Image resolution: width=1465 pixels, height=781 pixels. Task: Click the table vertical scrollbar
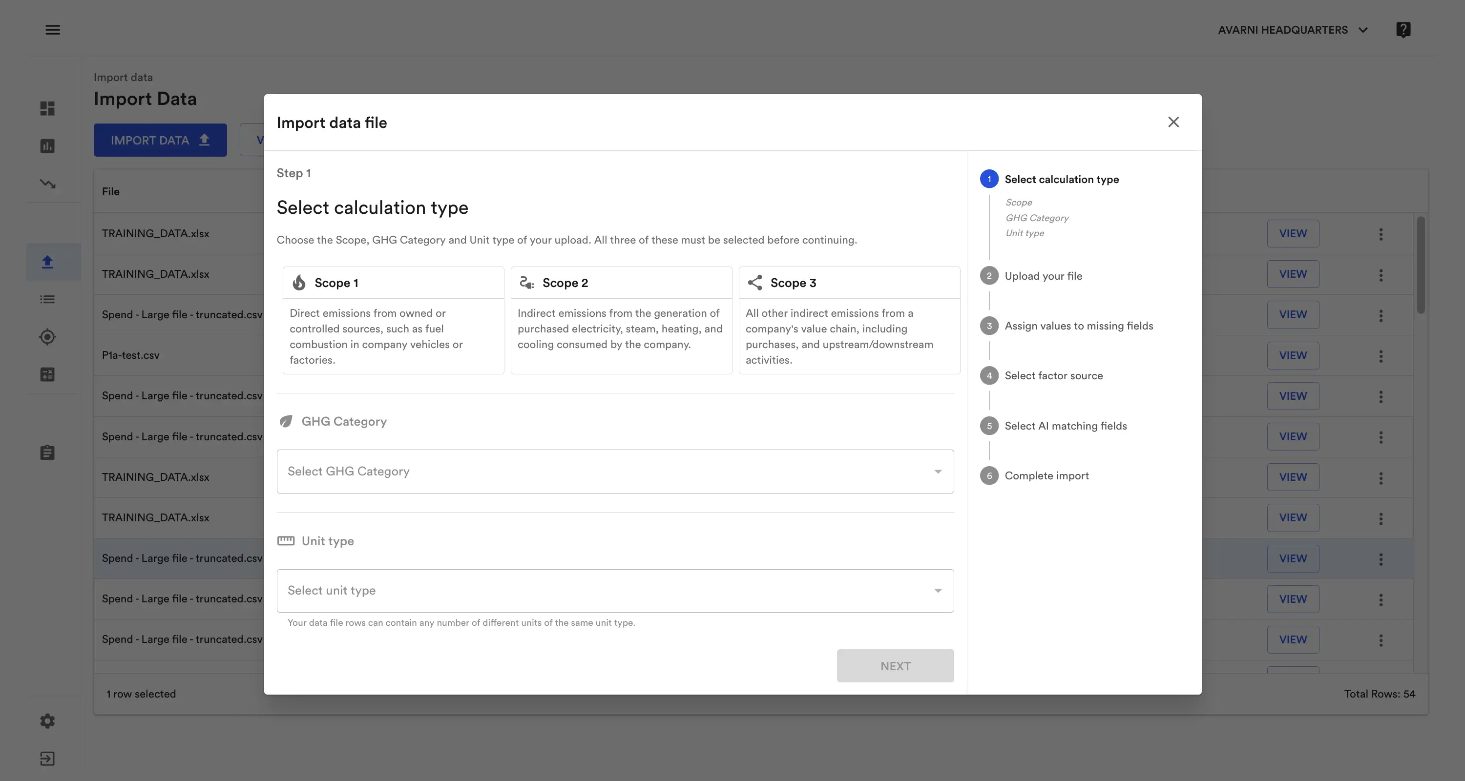pos(1421,264)
